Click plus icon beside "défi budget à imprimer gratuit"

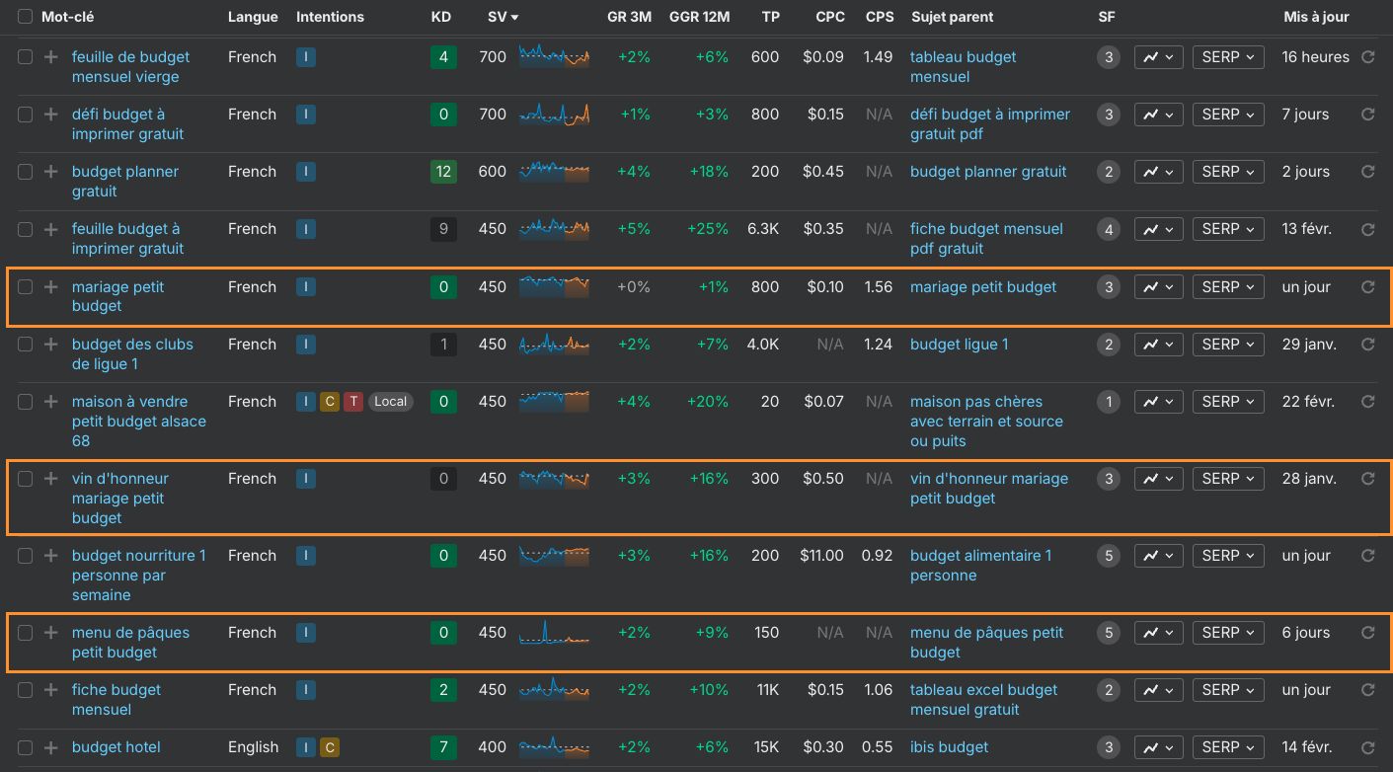[50, 115]
